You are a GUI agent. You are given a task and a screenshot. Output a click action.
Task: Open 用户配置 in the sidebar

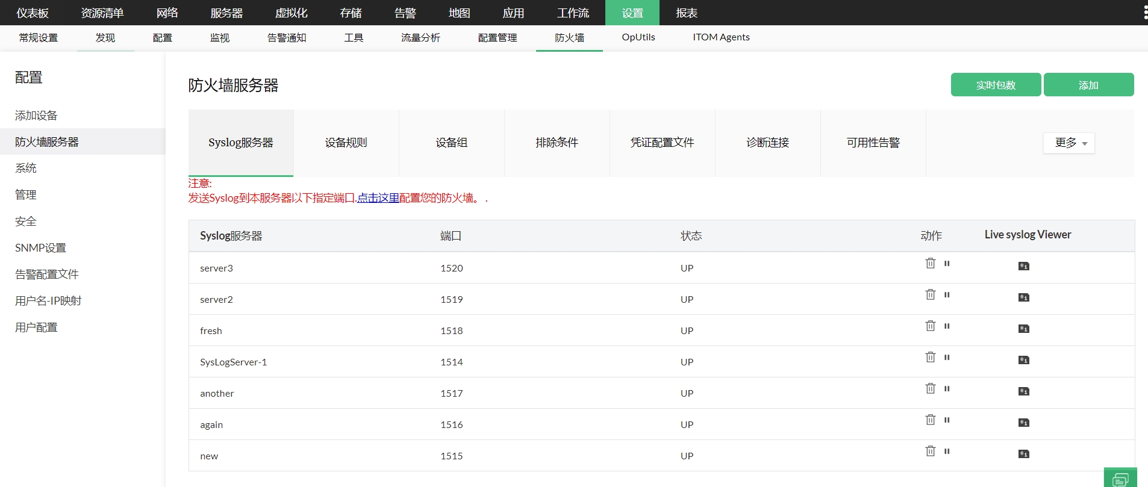36,327
